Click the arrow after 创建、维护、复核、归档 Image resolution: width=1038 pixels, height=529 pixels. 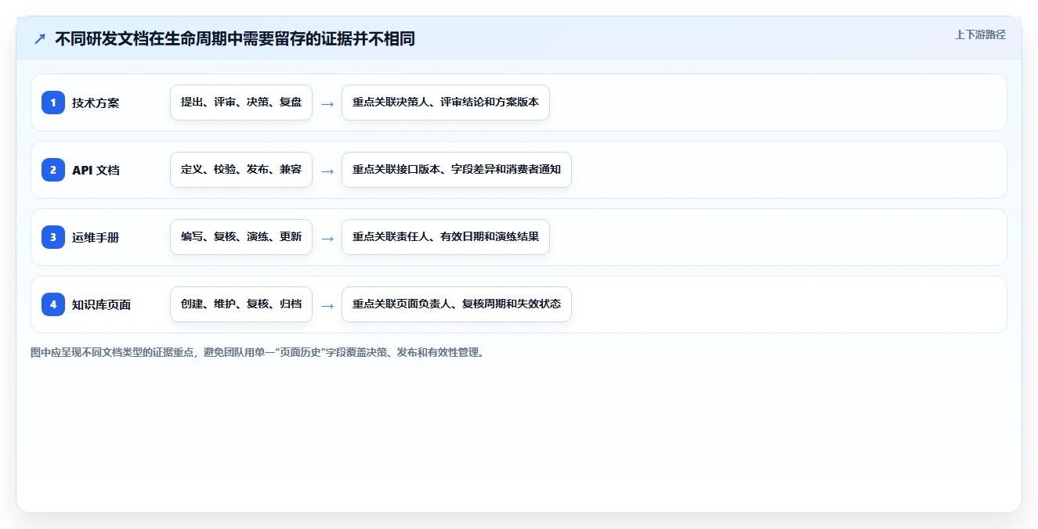click(x=327, y=305)
